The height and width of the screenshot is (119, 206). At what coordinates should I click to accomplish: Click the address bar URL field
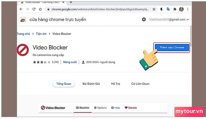click(100, 9)
